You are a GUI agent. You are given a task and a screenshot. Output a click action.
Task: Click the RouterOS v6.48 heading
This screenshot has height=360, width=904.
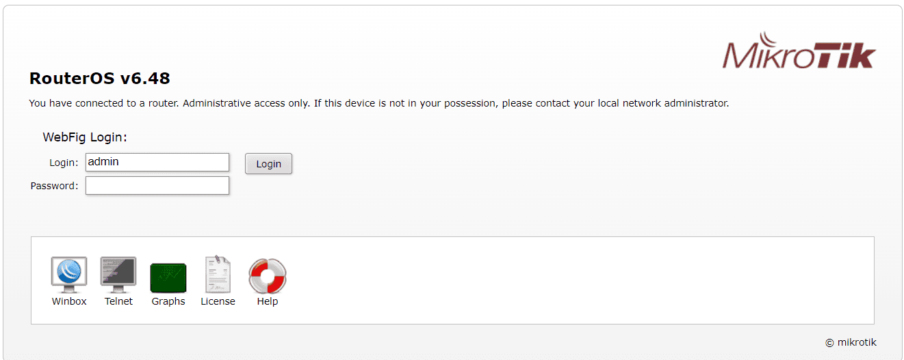click(x=100, y=79)
